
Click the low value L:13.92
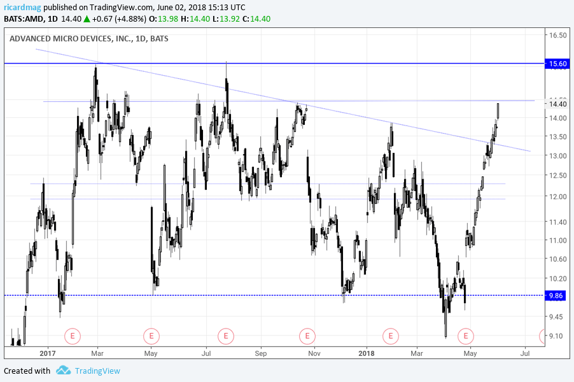[x=226, y=18]
